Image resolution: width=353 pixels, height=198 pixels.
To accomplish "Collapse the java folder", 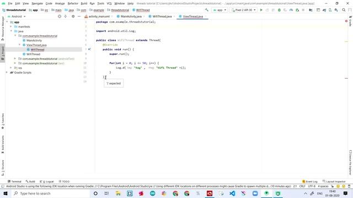I will click(x=11, y=31).
